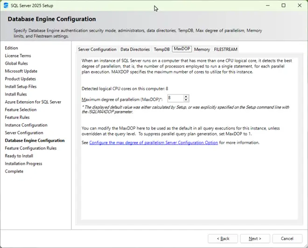Image resolution: width=308 pixels, height=248 pixels.
Task: Select the Edition step in the sidebar
Action: pyautogui.click(x=11, y=48)
